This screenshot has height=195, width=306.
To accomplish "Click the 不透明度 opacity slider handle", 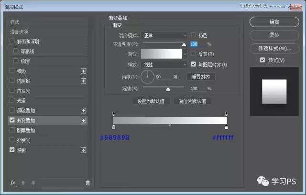I will tap(184, 44).
